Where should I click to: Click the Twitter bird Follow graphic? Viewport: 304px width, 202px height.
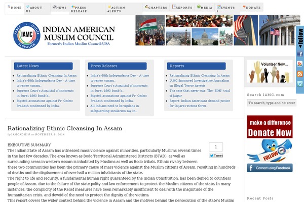(270, 151)
